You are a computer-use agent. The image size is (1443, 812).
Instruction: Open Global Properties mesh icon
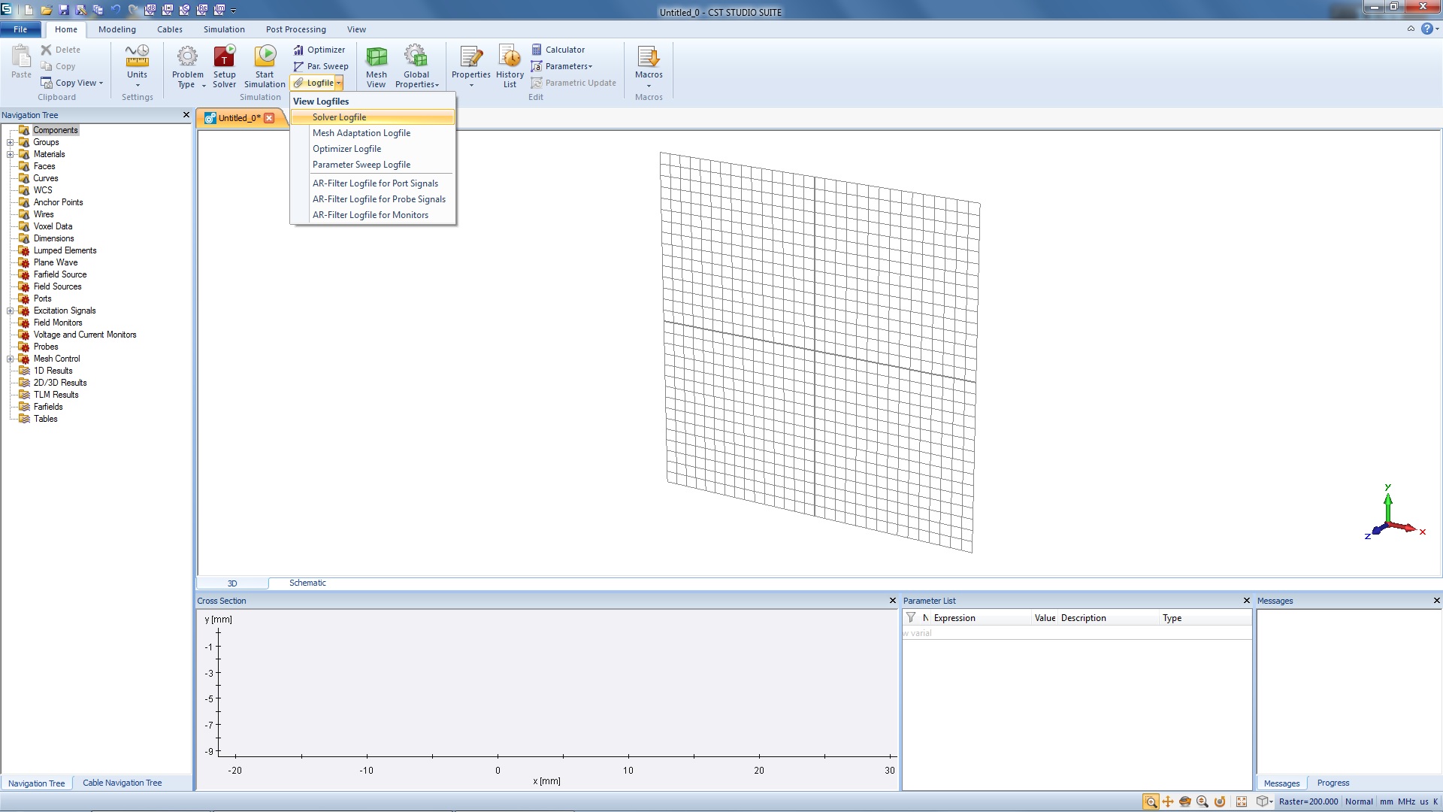pyautogui.click(x=416, y=56)
